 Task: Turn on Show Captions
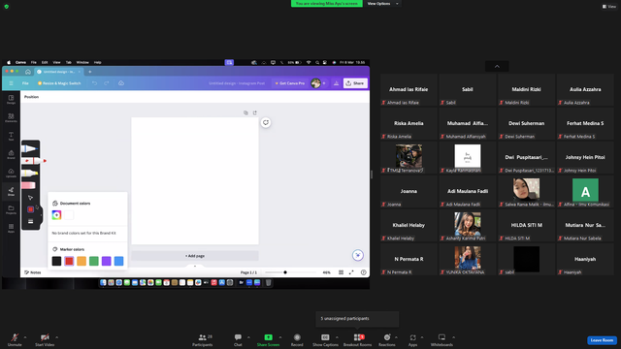tap(325, 340)
